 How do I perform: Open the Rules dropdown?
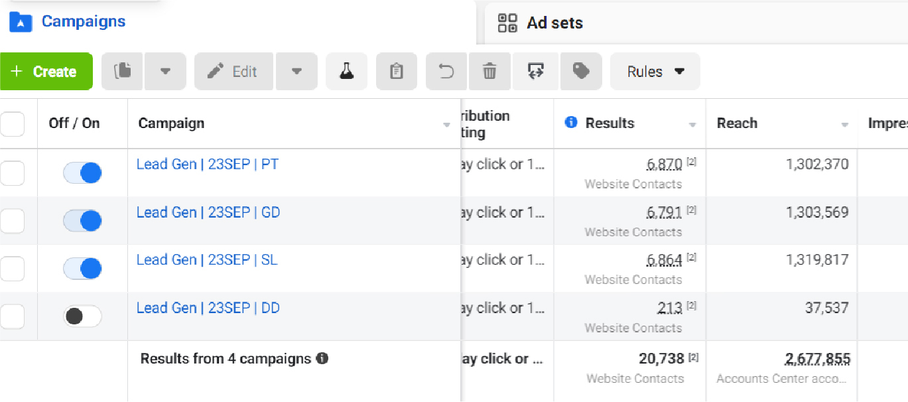click(655, 72)
